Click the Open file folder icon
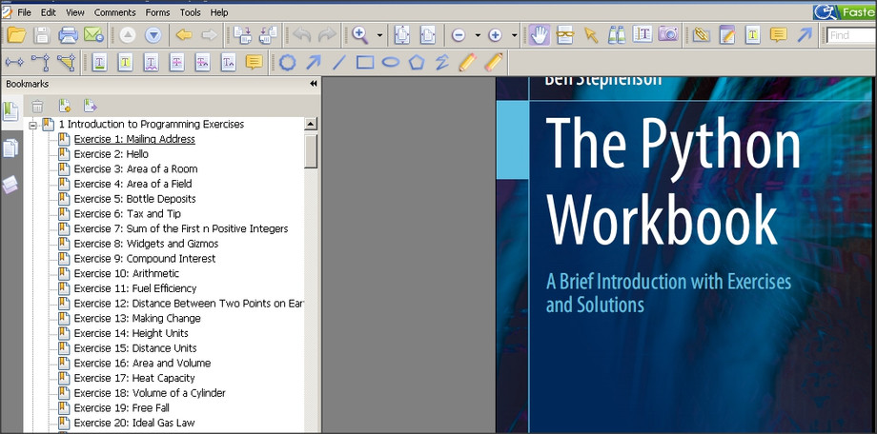This screenshot has height=434, width=877. tap(15, 35)
